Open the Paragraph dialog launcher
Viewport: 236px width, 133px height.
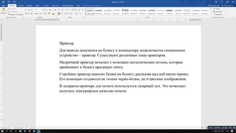84,17
